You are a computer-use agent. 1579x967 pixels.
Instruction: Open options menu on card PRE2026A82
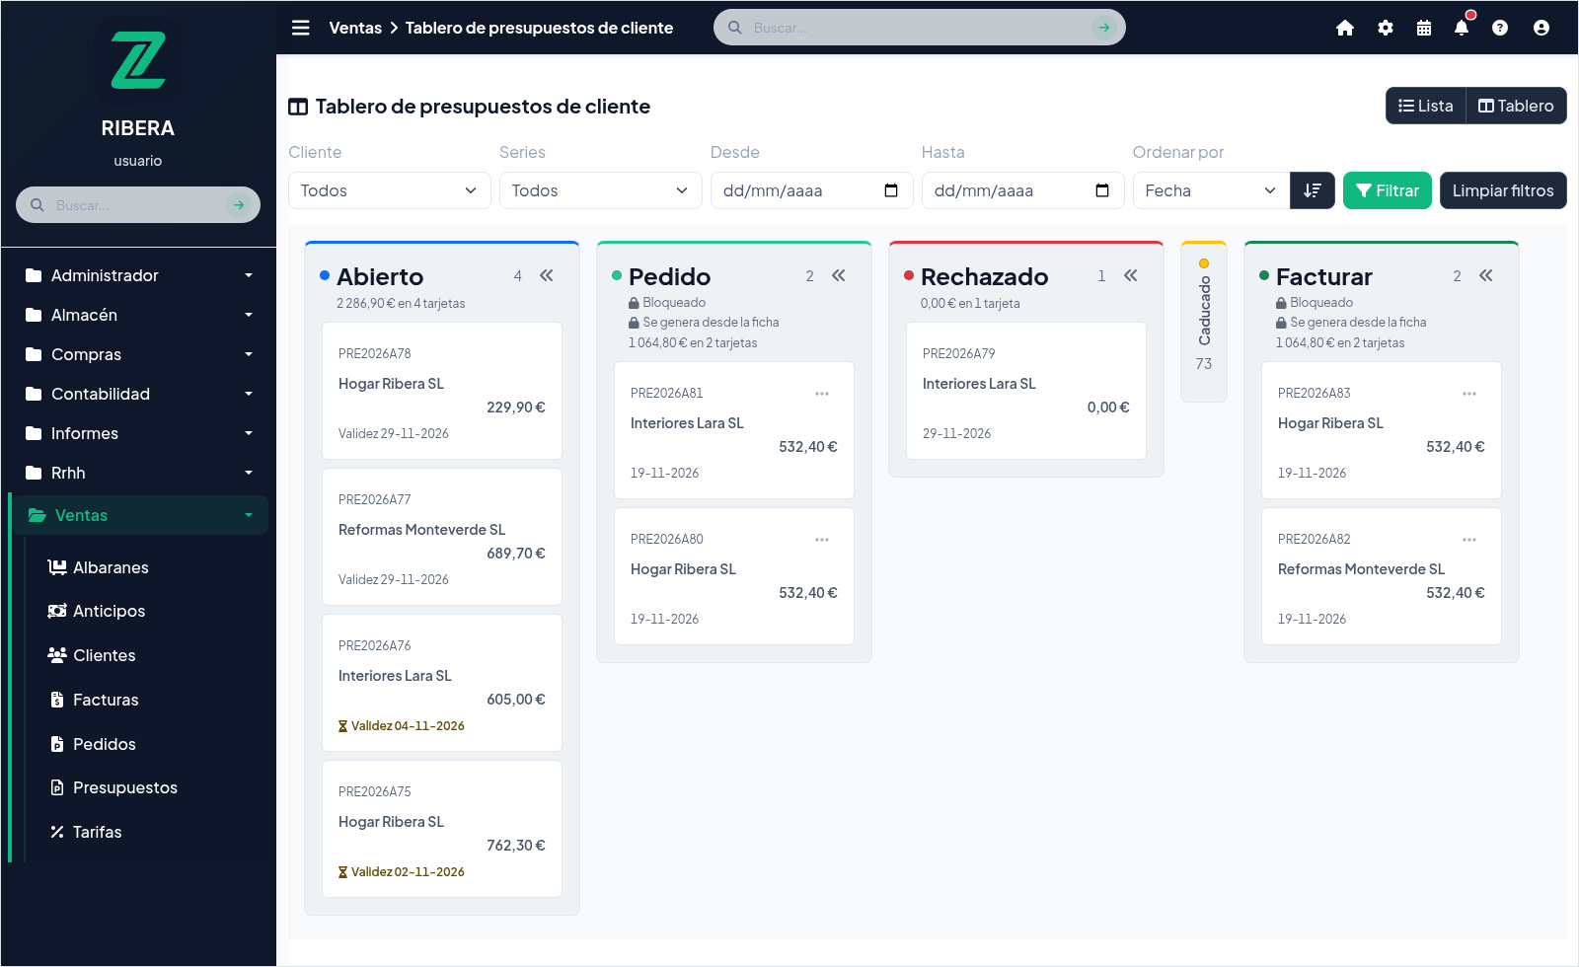point(1469,540)
